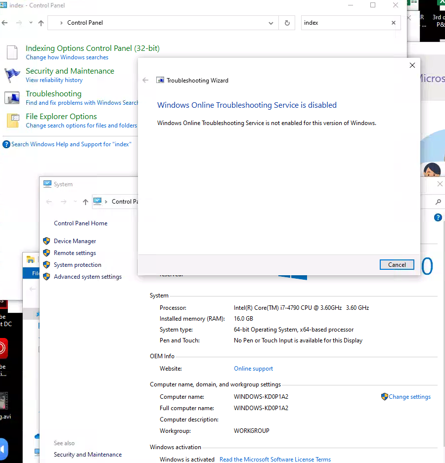
Task: Click shield icon beside Advanced system settings
Action: [x=46, y=276]
